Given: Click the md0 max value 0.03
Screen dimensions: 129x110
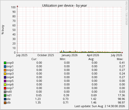Looking at the screenshot, I should pyautogui.click(x=122, y=92).
